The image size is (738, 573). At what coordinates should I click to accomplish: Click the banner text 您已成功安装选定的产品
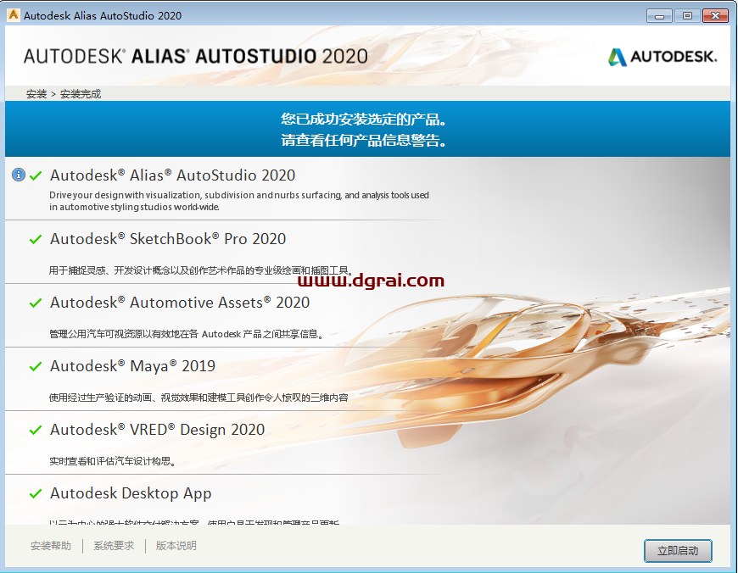click(363, 119)
